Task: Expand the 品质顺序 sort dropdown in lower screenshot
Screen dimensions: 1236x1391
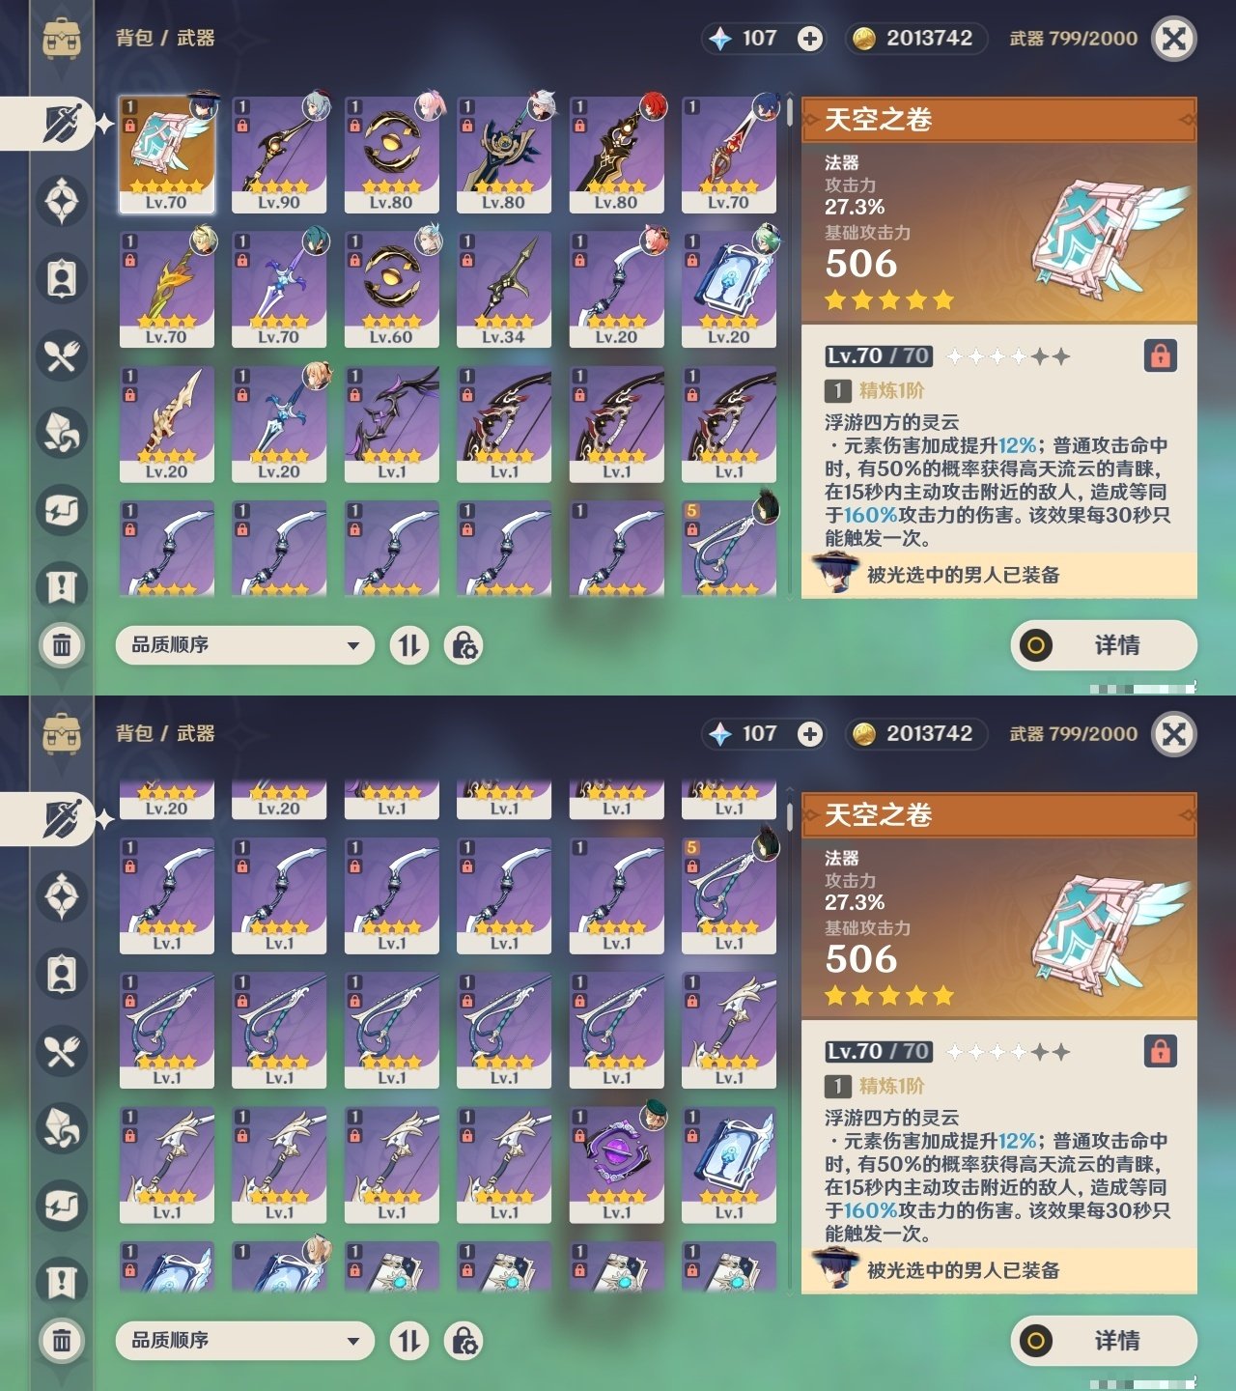Action: [x=244, y=1341]
